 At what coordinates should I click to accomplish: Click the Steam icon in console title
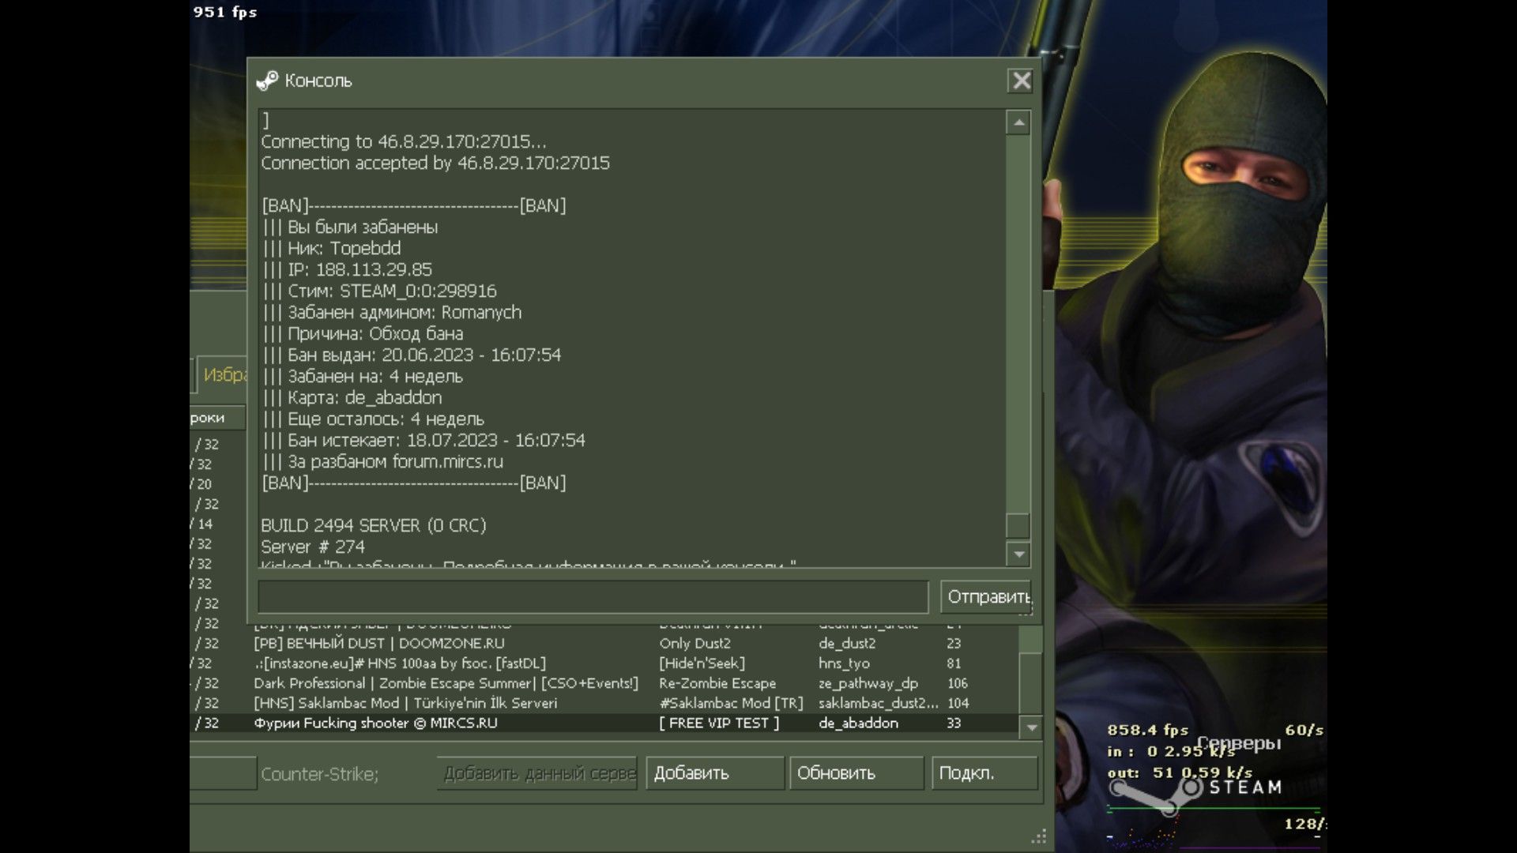point(267,81)
